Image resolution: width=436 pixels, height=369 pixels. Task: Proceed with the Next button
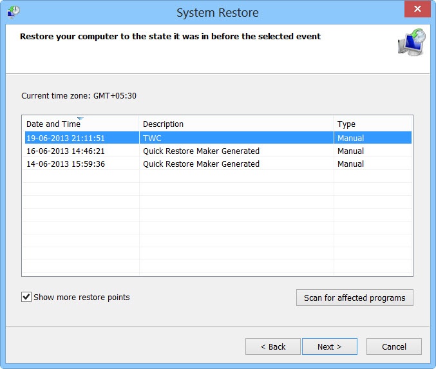click(x=329, y=346)
